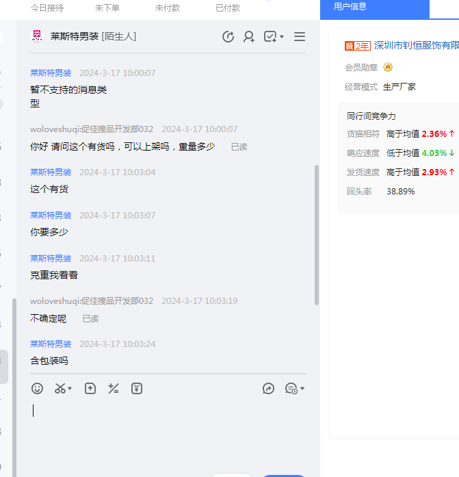Click the member medal badge icon
459x477 pixels.
pos(388,67)
